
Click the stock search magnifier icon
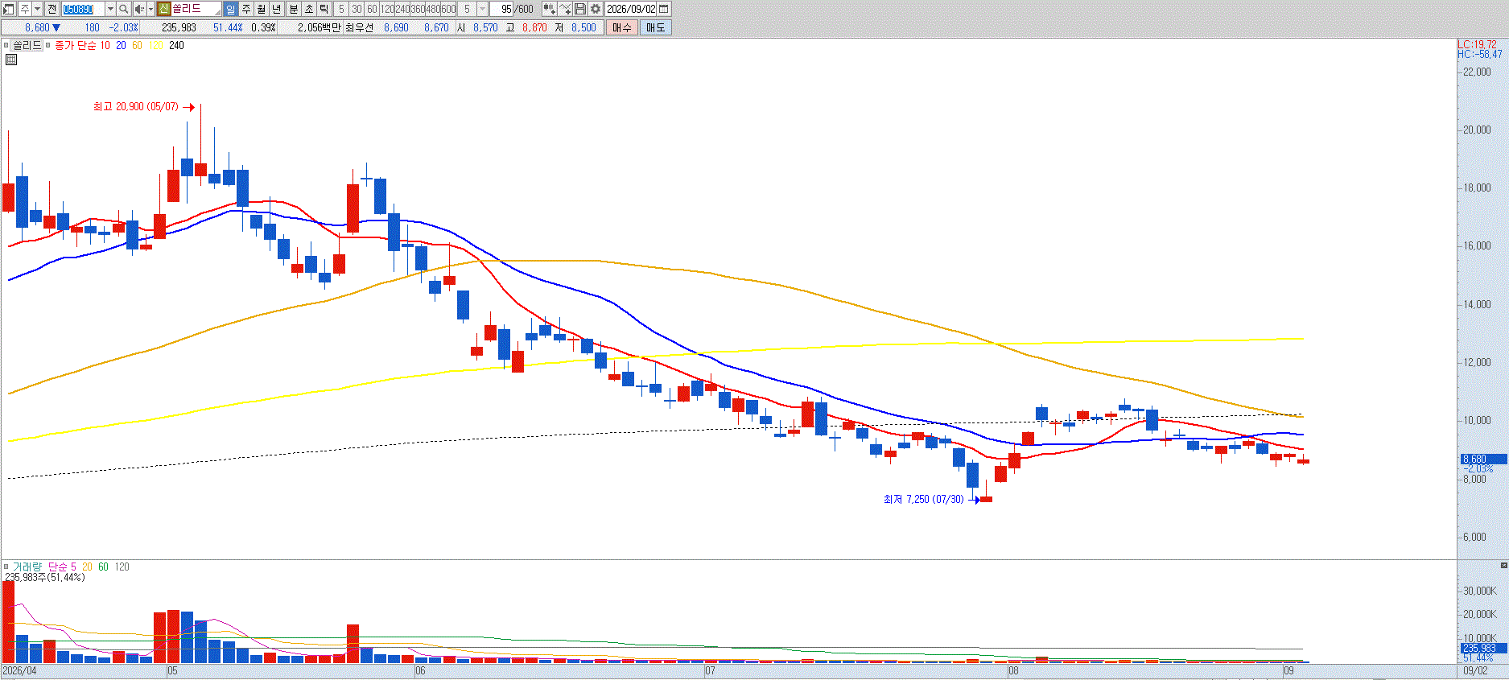[123, 9]
